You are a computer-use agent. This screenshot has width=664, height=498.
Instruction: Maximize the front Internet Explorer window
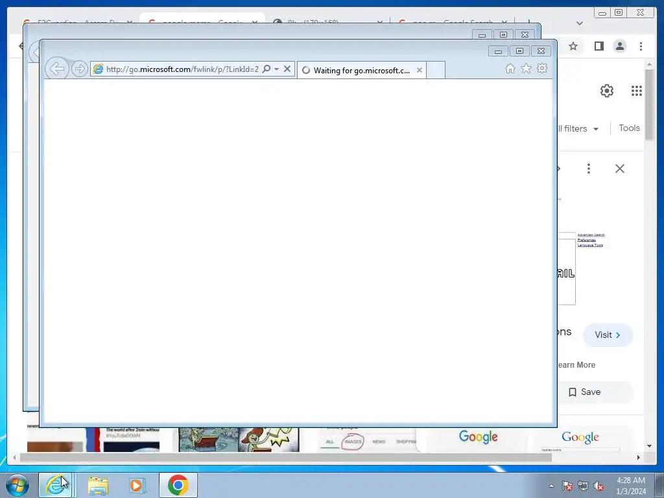[x=519, y=51]
